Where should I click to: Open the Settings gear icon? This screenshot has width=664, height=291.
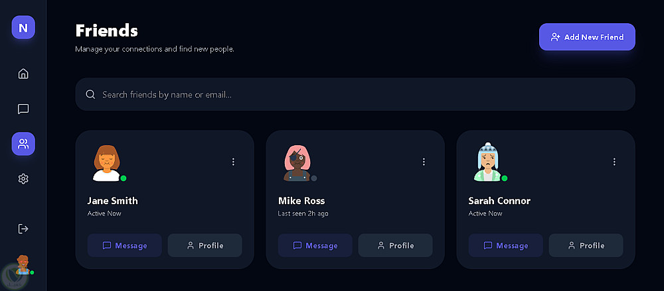pyautogui.click(x=23, y=178)
